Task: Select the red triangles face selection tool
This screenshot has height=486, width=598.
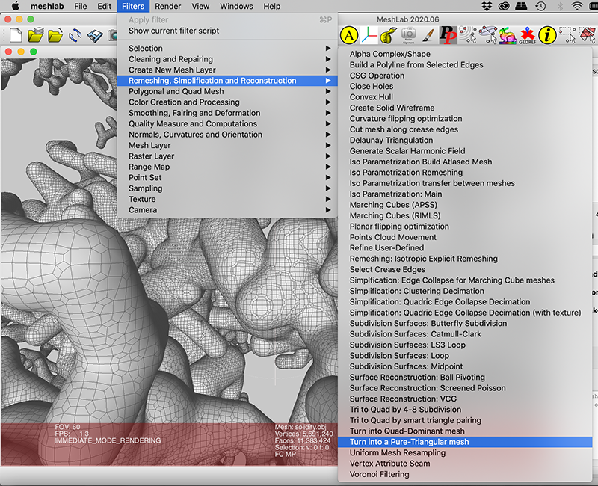Action: 588,35
